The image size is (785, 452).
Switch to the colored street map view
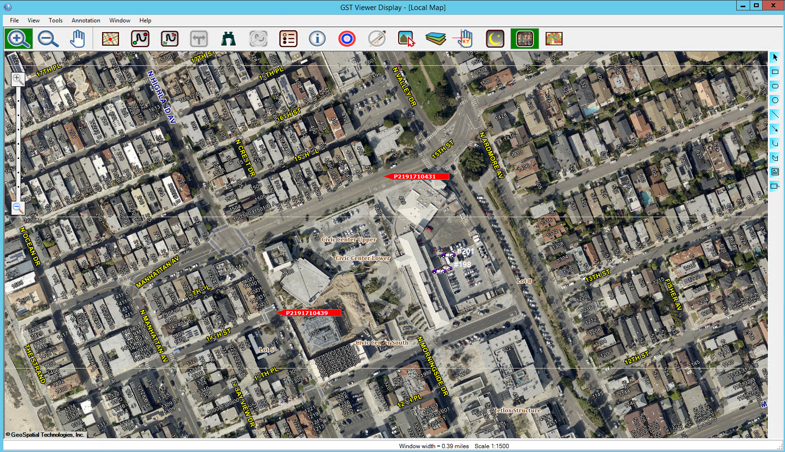(x=554, y=39)
